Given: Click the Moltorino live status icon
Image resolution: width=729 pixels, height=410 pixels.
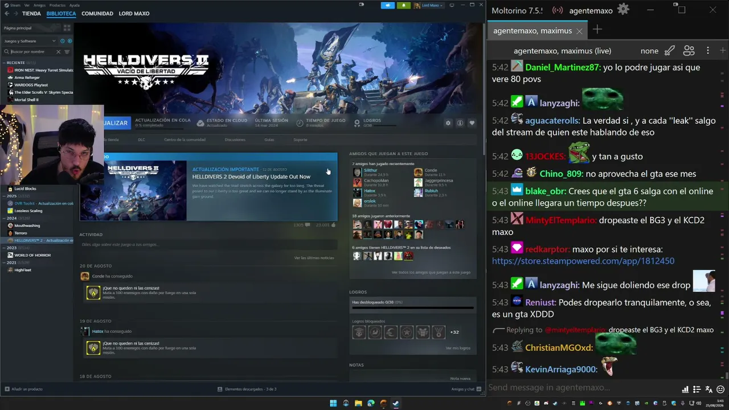Looking at the screenshot, I should (558, 10).
